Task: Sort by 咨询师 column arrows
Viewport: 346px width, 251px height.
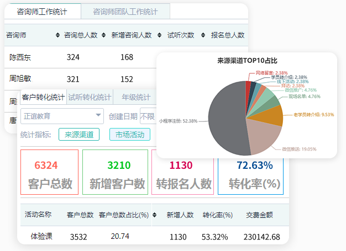Action: coord(57,35)
